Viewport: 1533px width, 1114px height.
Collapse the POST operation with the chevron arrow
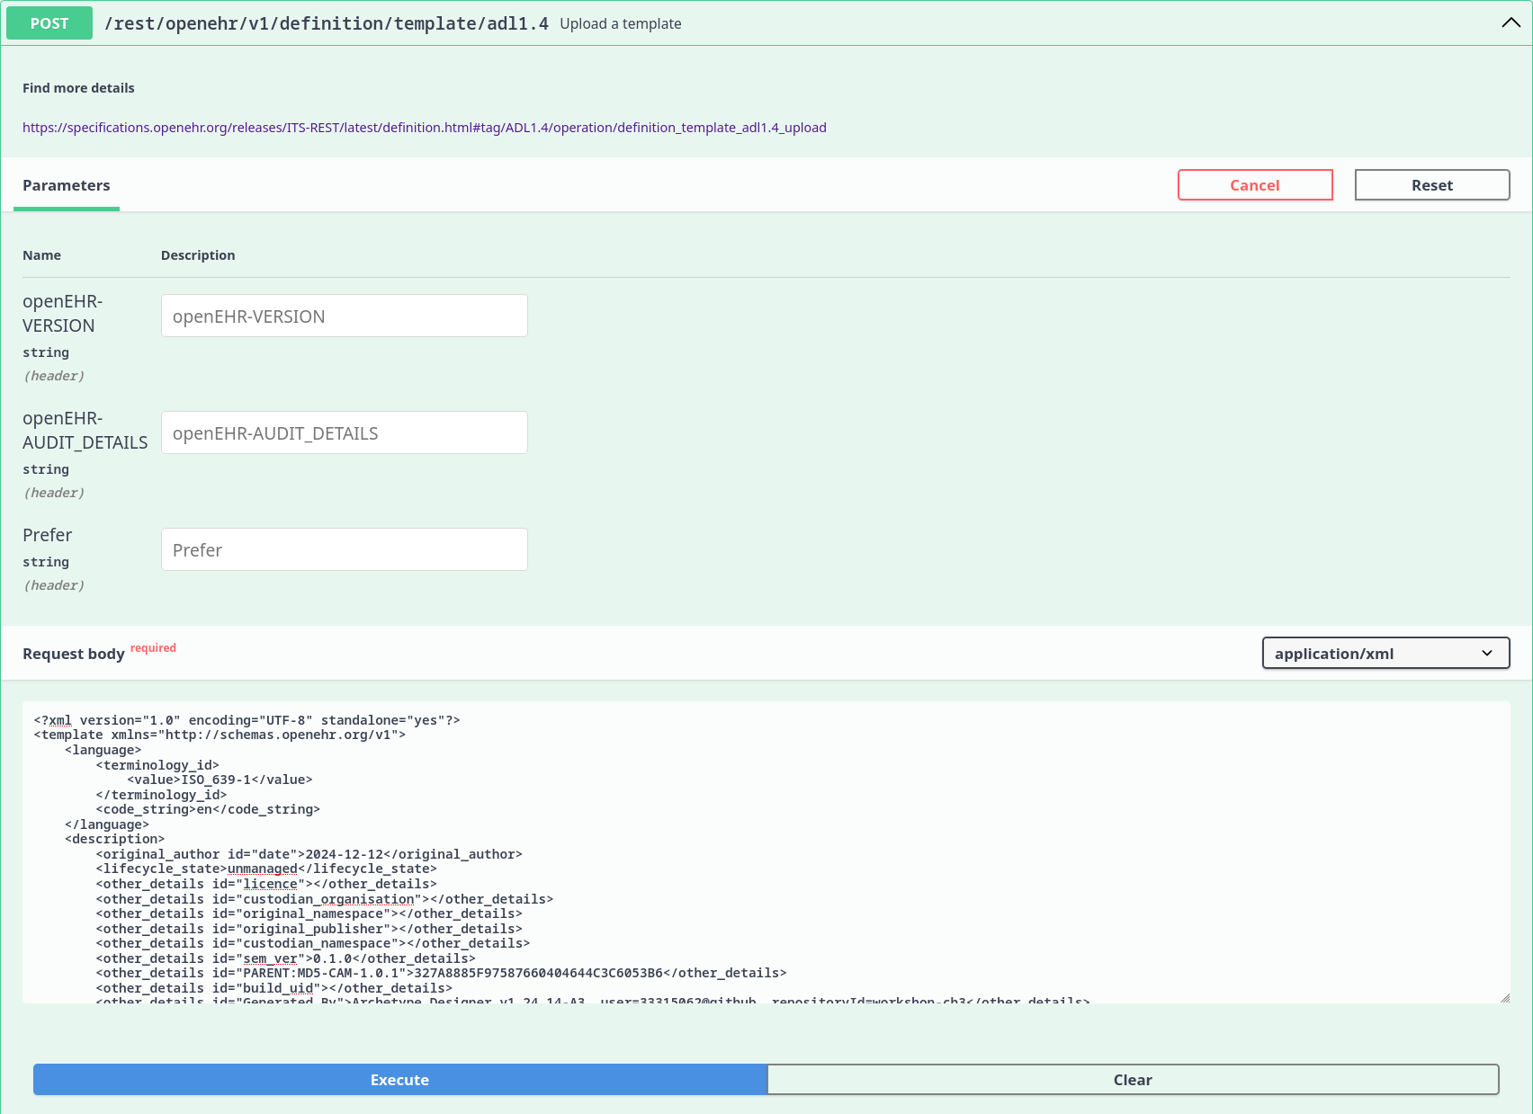(x=1511, y=23)
